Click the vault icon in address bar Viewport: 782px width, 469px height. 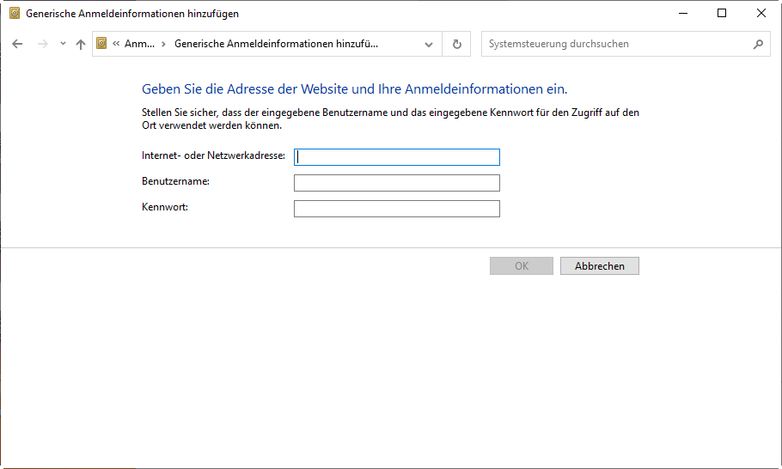coord(102,44)
